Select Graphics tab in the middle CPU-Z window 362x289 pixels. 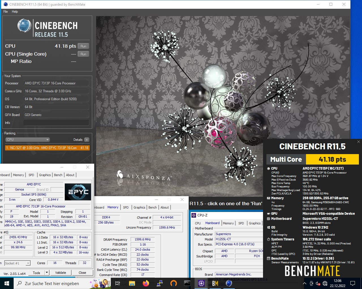[139, 207]
